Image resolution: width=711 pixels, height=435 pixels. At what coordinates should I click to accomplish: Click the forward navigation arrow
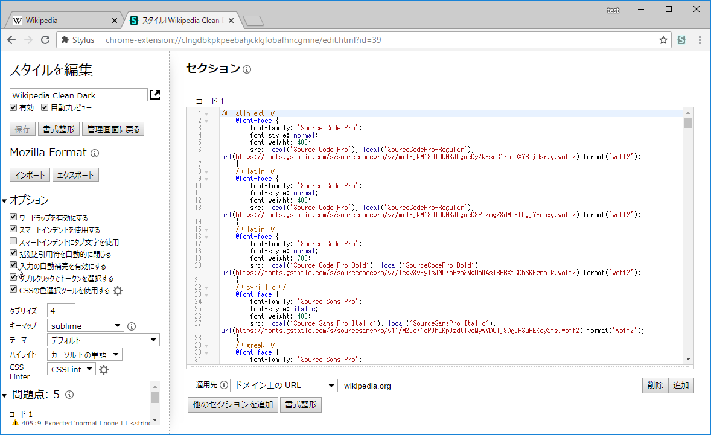[28, 40]
